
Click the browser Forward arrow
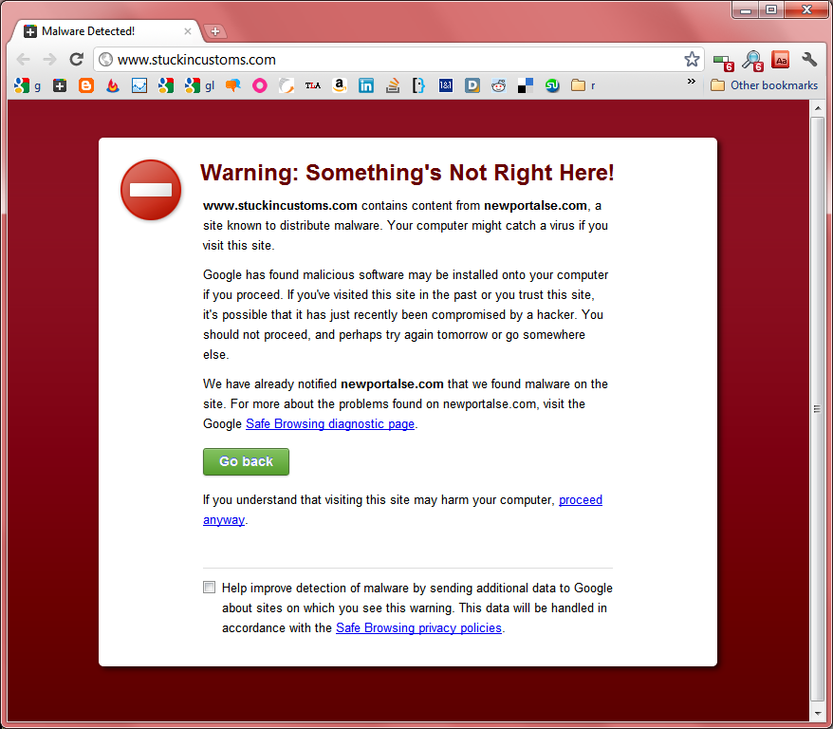(x=50, y=59)
